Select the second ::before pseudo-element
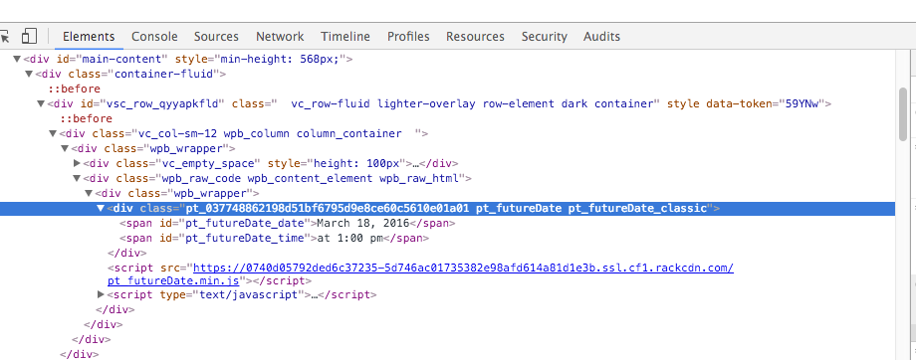The image size is (916, 360). point(86,118)
